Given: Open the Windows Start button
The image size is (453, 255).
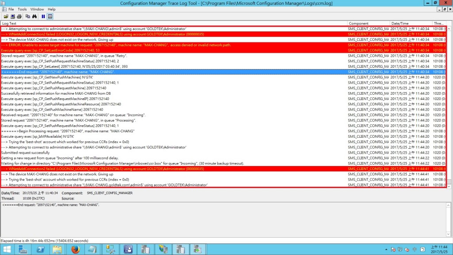Looking at the screenshot, I should pyautogui.click(x=7, y=249).
